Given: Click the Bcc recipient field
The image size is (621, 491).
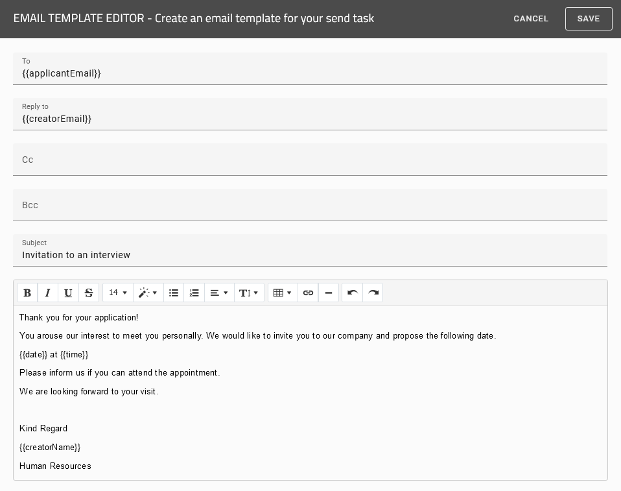Looking at the screenshot, I should click(x=310, y=205).
